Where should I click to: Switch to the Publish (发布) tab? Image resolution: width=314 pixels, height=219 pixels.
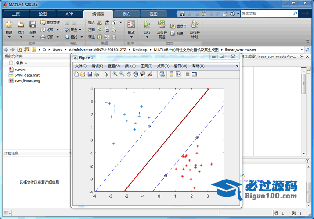(126, 14)
